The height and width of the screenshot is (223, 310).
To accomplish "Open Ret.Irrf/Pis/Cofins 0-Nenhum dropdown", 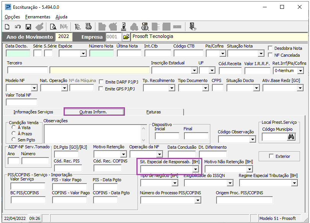I will 300,71.
